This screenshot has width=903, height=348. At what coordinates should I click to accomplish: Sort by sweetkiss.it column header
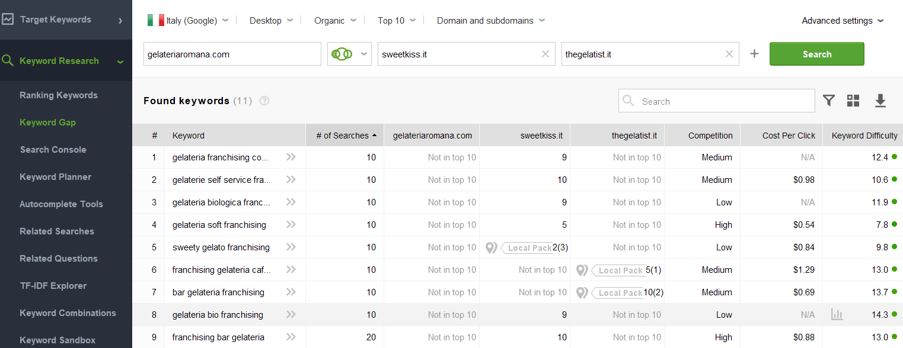point(525,136)
